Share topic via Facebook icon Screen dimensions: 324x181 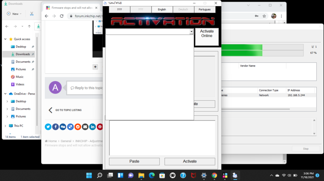coord(55,127)
